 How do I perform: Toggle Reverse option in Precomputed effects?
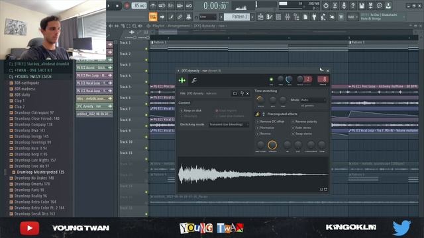pyautogui.click(x=264, y=134)
